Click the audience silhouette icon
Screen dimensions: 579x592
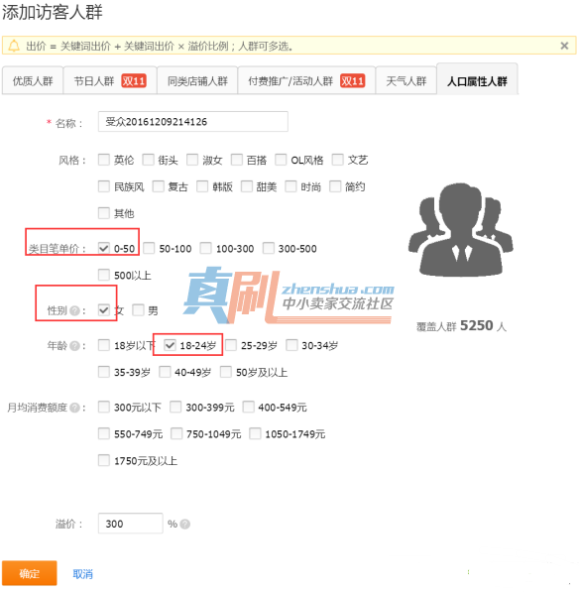[460, 230]
